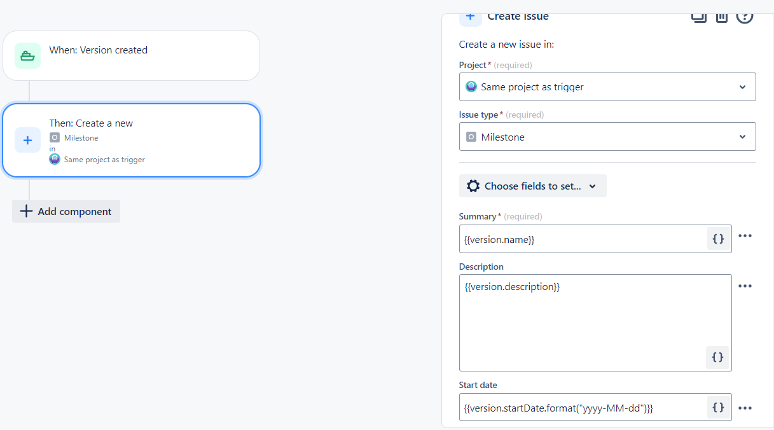The width and height of the screenshot is (774, 430).
Task: Click the Summary field label
Action: click(478, 217)
